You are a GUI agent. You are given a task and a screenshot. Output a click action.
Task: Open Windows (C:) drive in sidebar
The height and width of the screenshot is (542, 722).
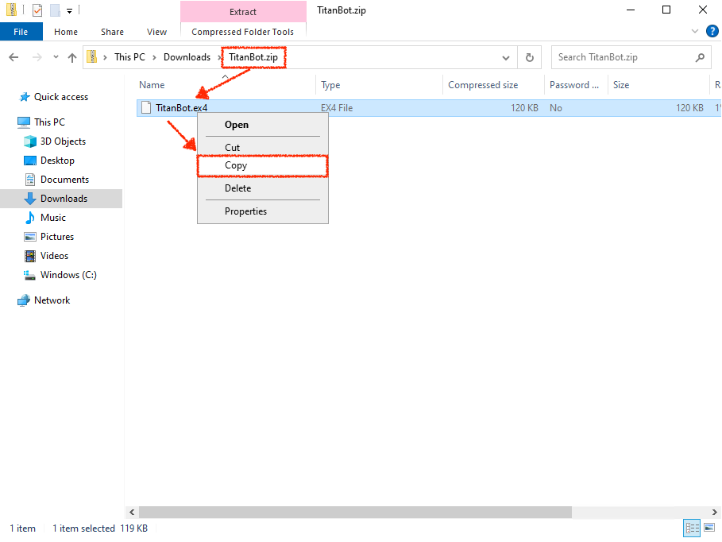[x=68, y=275]
